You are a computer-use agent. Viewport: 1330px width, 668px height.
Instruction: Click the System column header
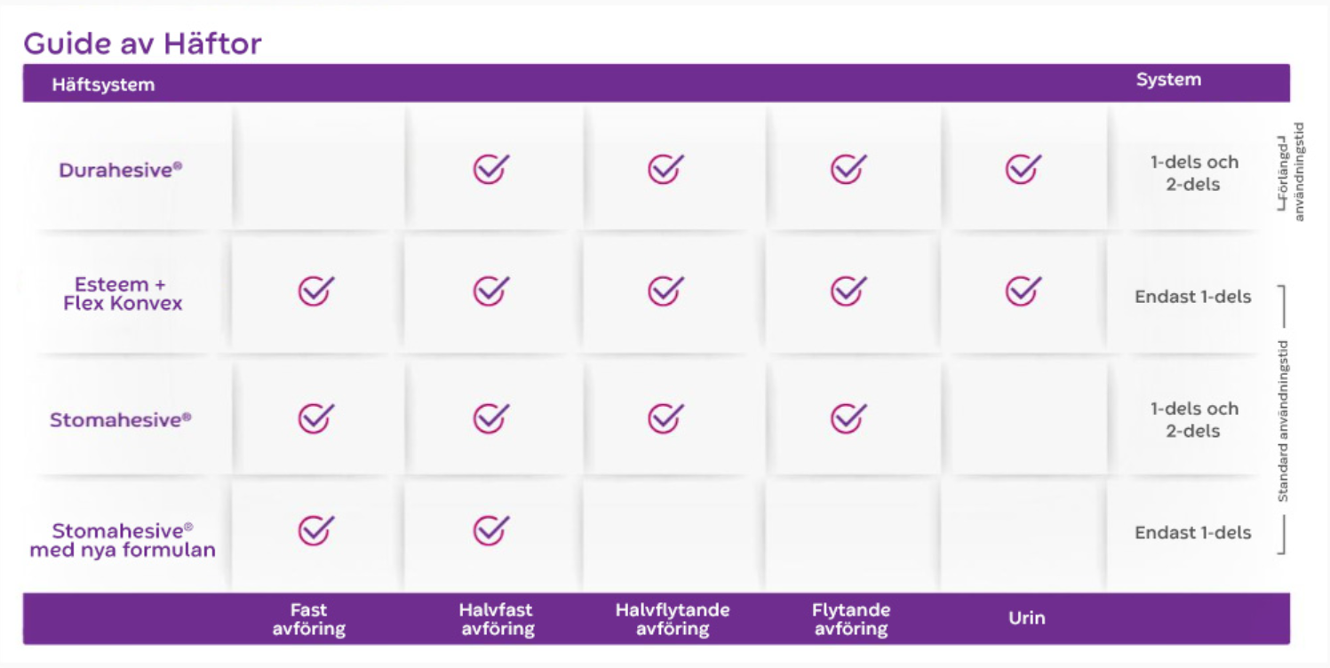1168,80
